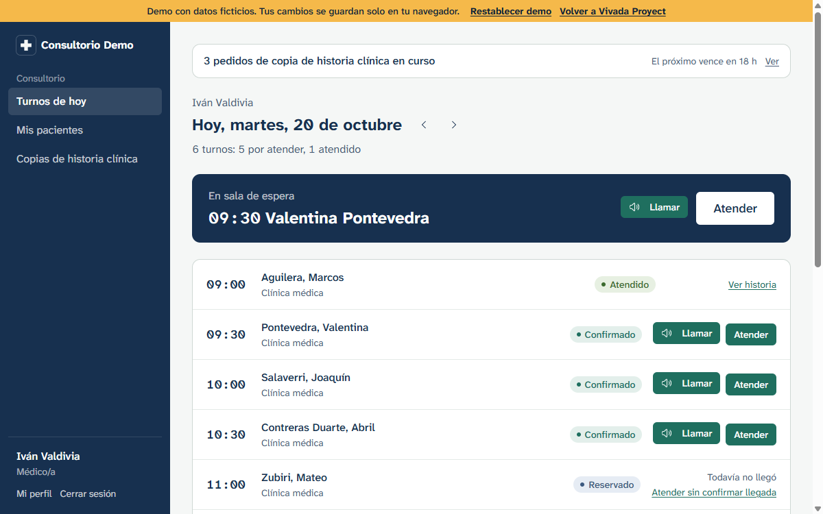The width and height of the screenshot is (823, 514).
Task: Click the Reservado badge for Zubiri, Mateo
Action: pyautogui.click(x=607, y=485)
